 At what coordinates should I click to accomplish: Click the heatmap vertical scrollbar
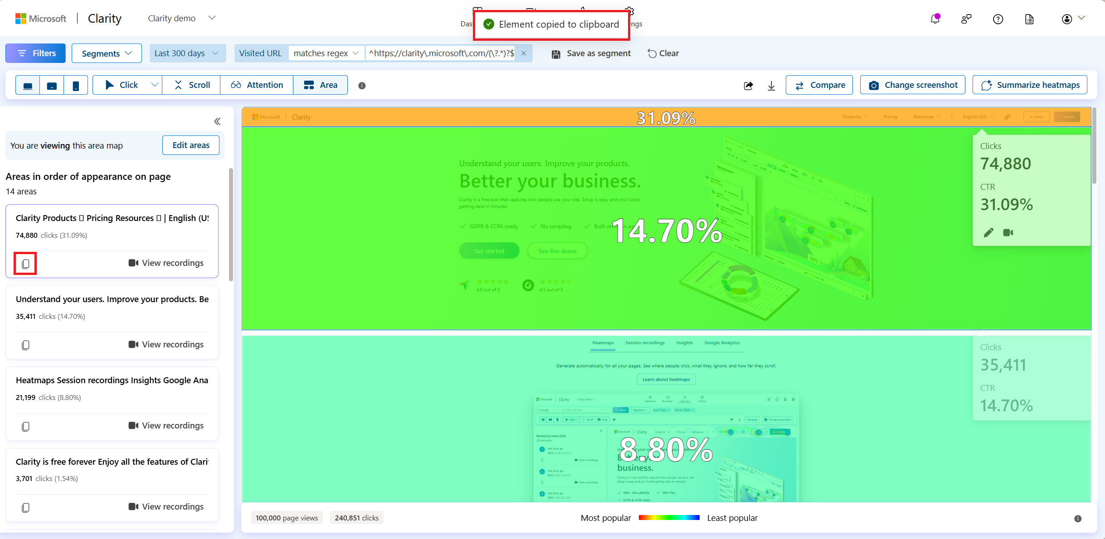pyautogui.click(x=1094, y=146)
